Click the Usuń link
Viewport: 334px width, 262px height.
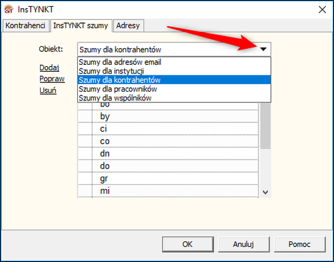(x=48, y=90)
